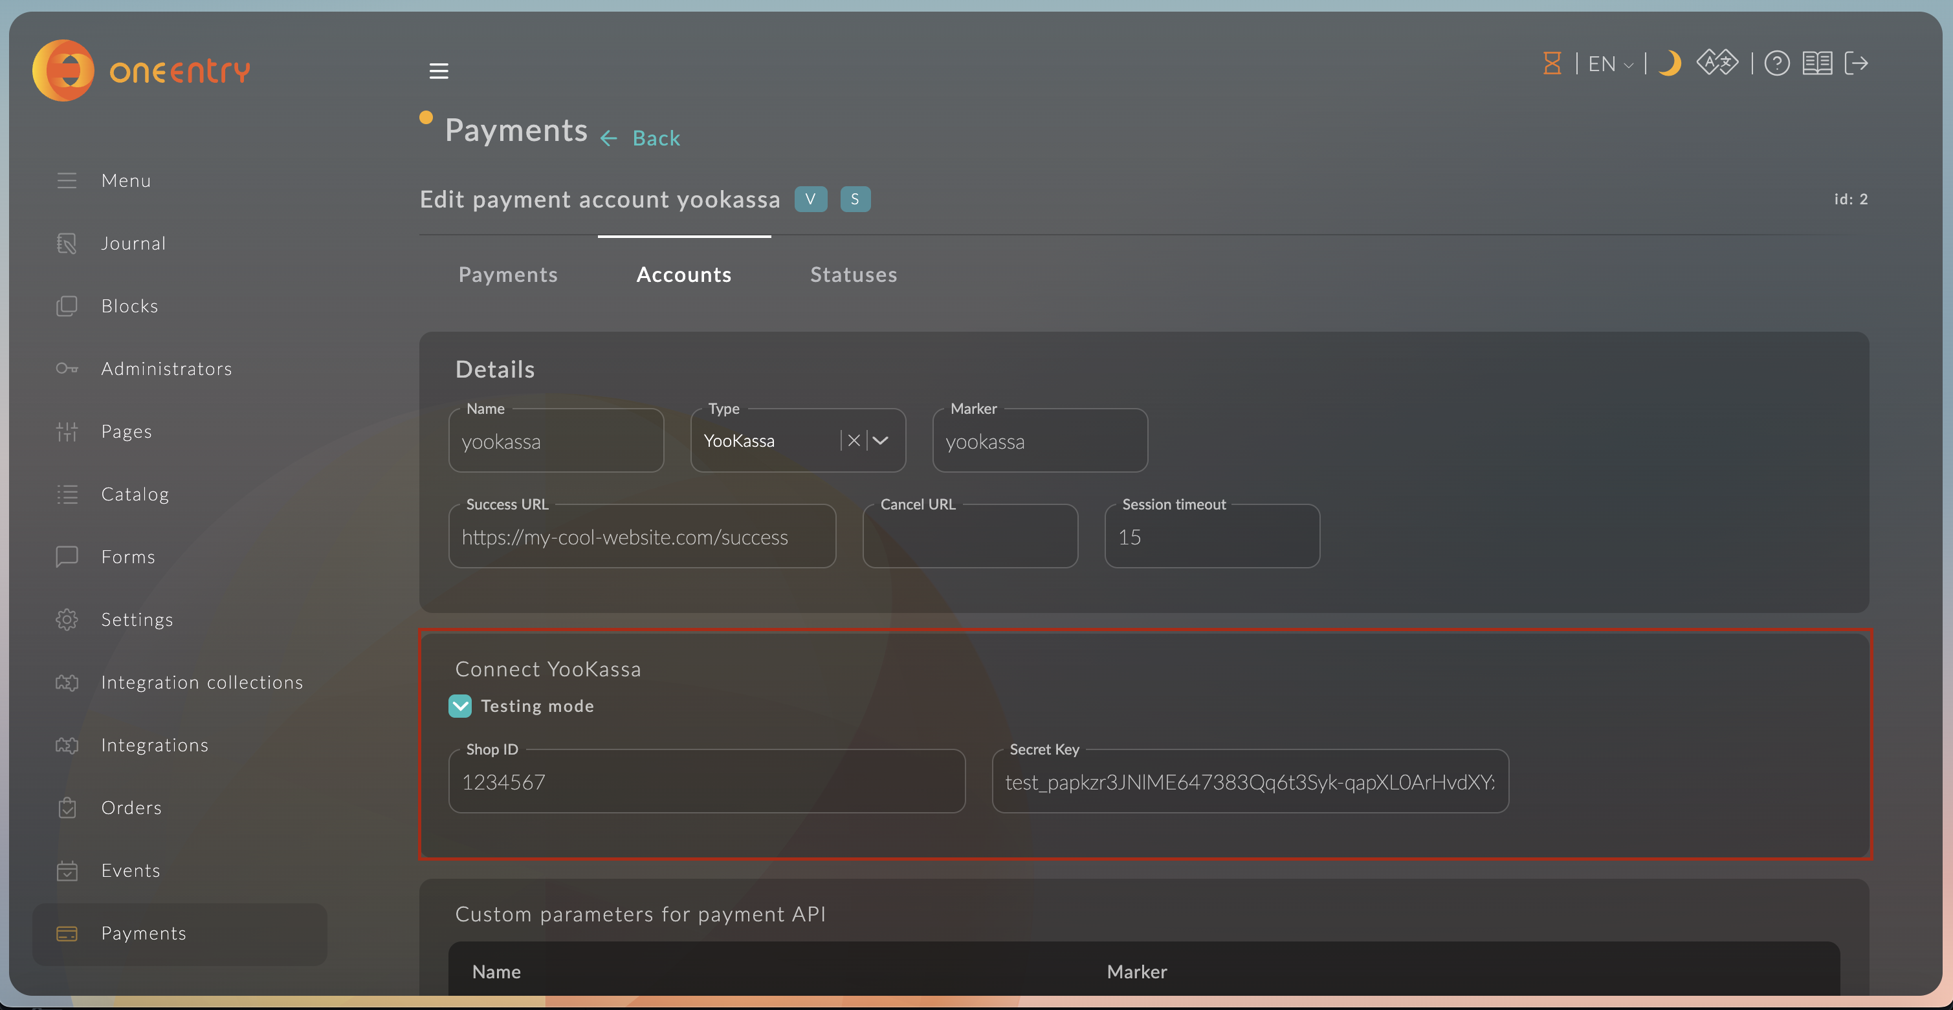Open Forms in the sidebar
The width and height of the screenshot is (1953, 1010).
(x=128, y=557)
